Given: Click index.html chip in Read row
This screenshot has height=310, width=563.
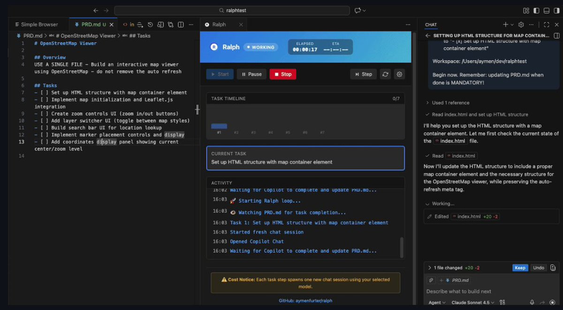Looking at the screenshot, I should click(460, 156).
